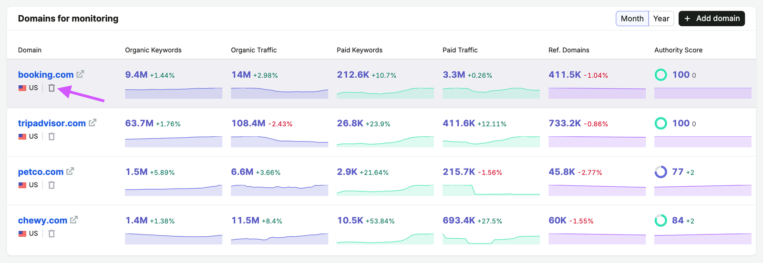Switch the view to Month
The height and width of the screenshot is (263, 763).
[x=632, y=19]
